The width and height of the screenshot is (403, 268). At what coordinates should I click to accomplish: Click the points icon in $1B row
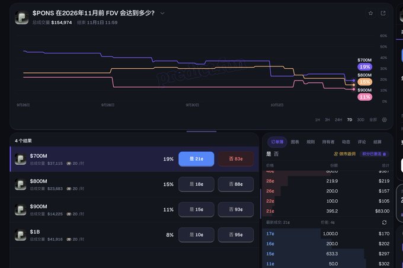[69, 239]
